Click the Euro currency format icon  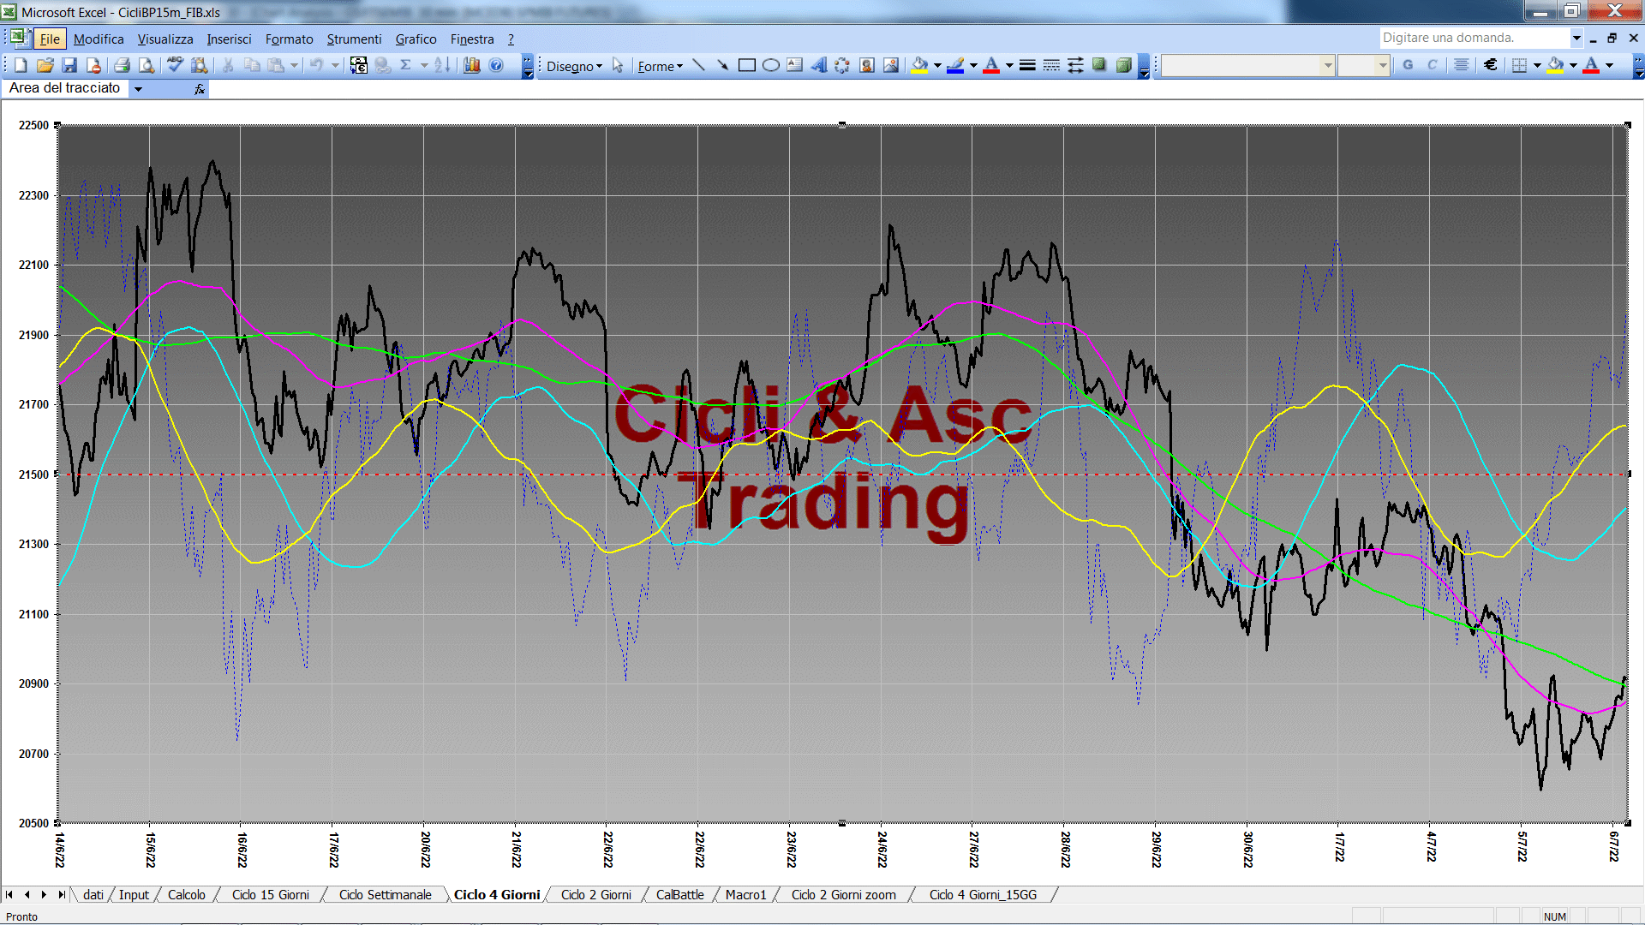[1491, 66]
